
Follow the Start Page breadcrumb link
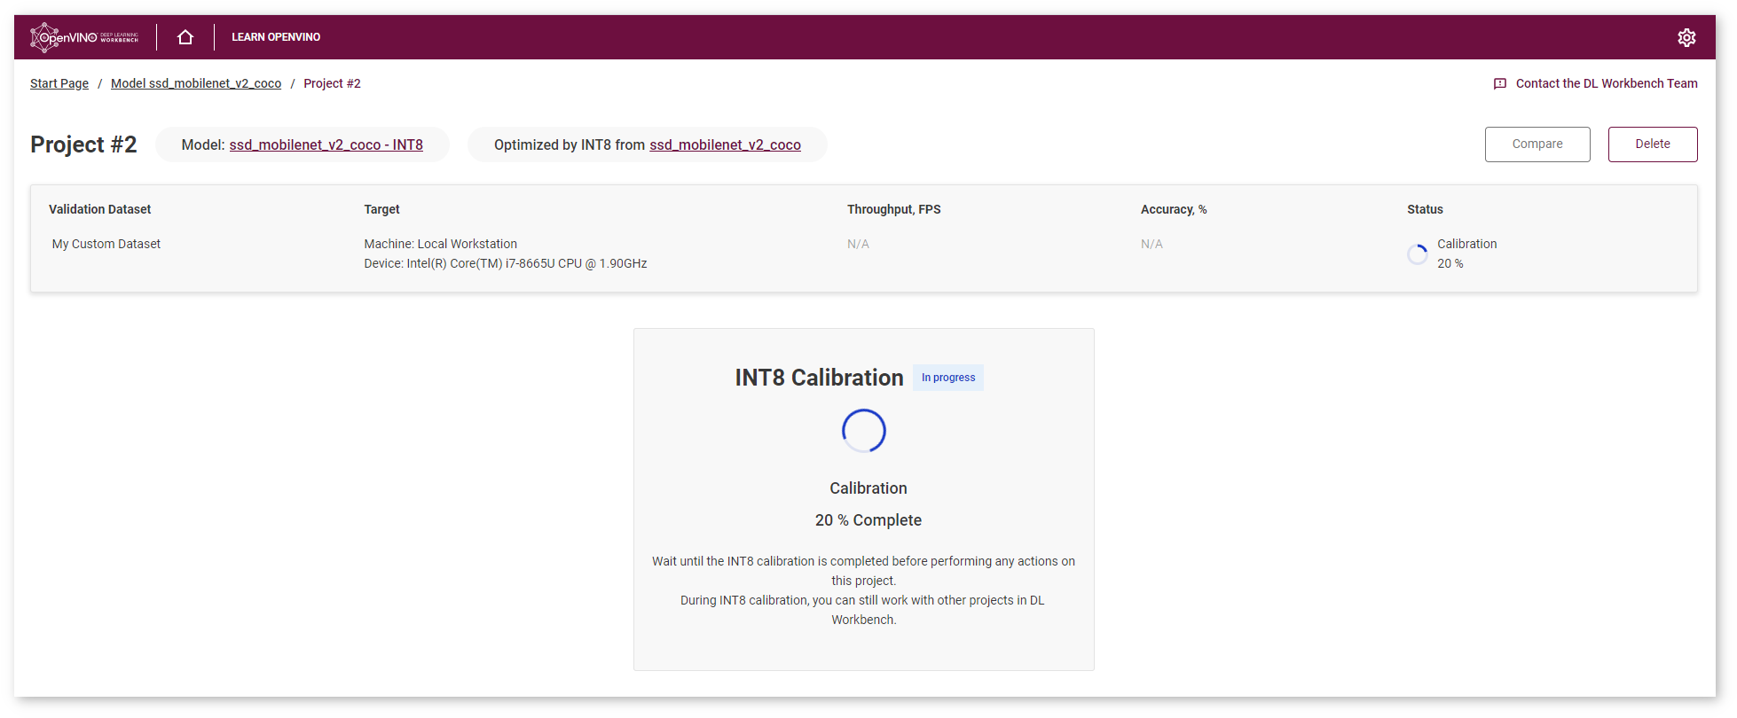click(59, 83)
